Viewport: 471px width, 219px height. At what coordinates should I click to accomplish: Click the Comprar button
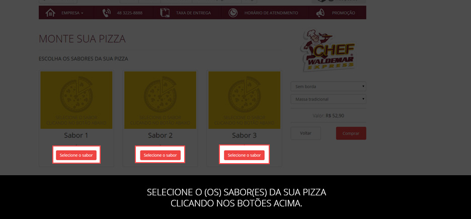pyautogui.click(x=351, y=133)
